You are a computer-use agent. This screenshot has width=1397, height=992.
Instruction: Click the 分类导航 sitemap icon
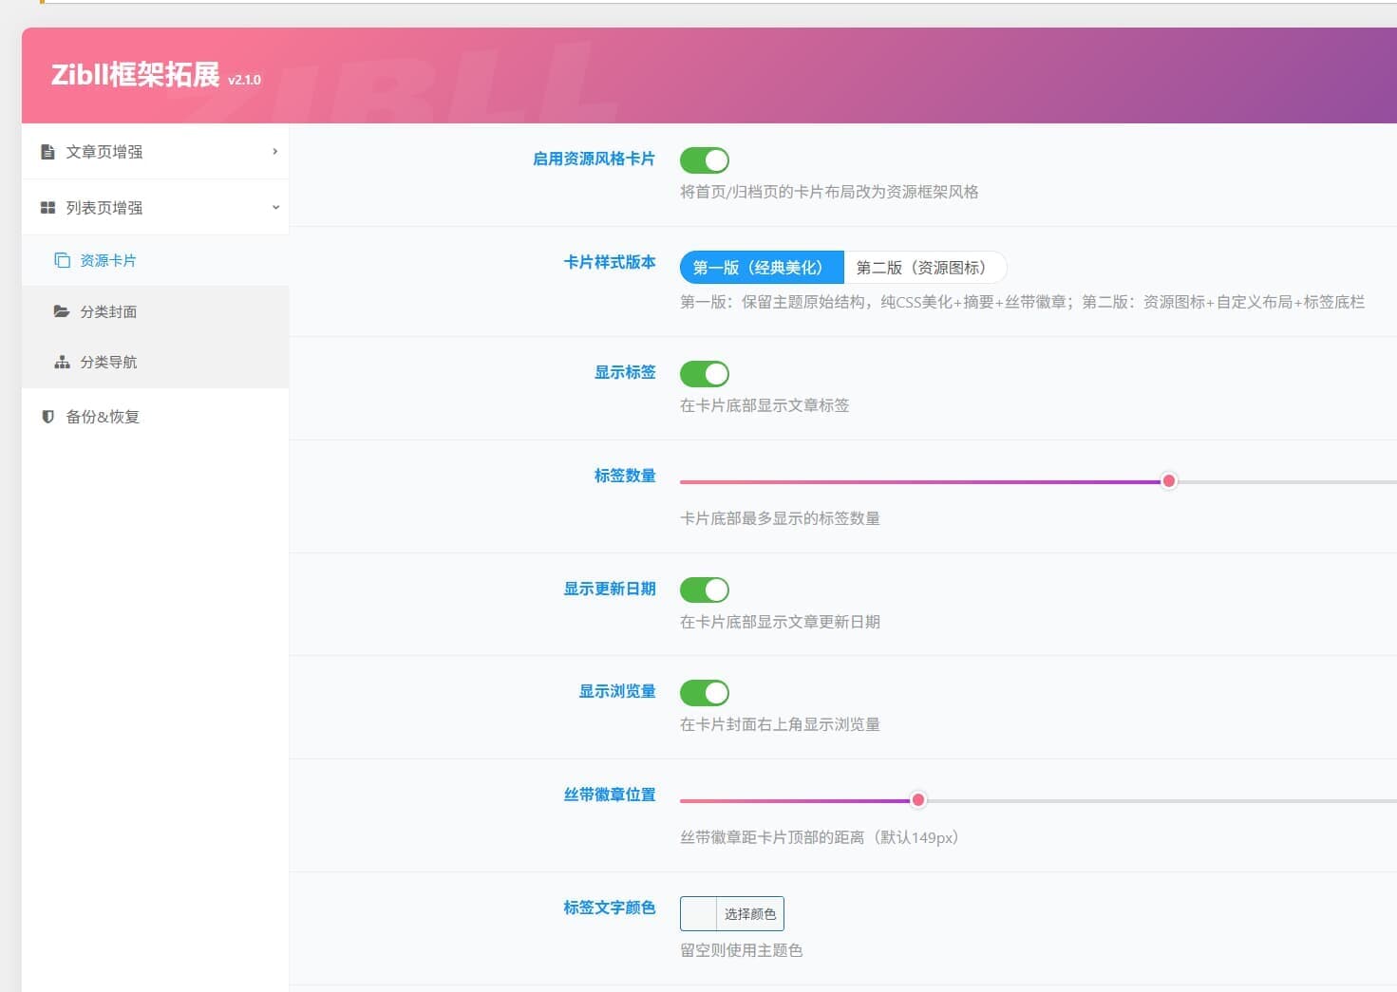click(x=63, y=362)
